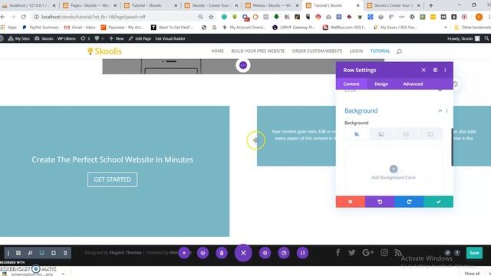Open purple section options dots button
The image size is (491, 276).
click(243, 65)
